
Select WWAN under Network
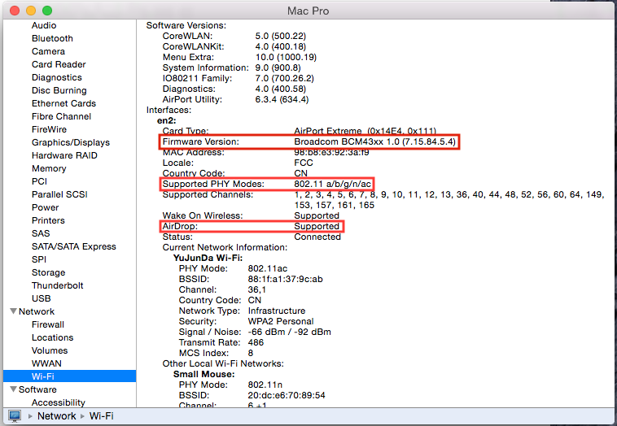point(46,363)
